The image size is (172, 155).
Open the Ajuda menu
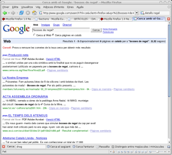coord(80,7)
